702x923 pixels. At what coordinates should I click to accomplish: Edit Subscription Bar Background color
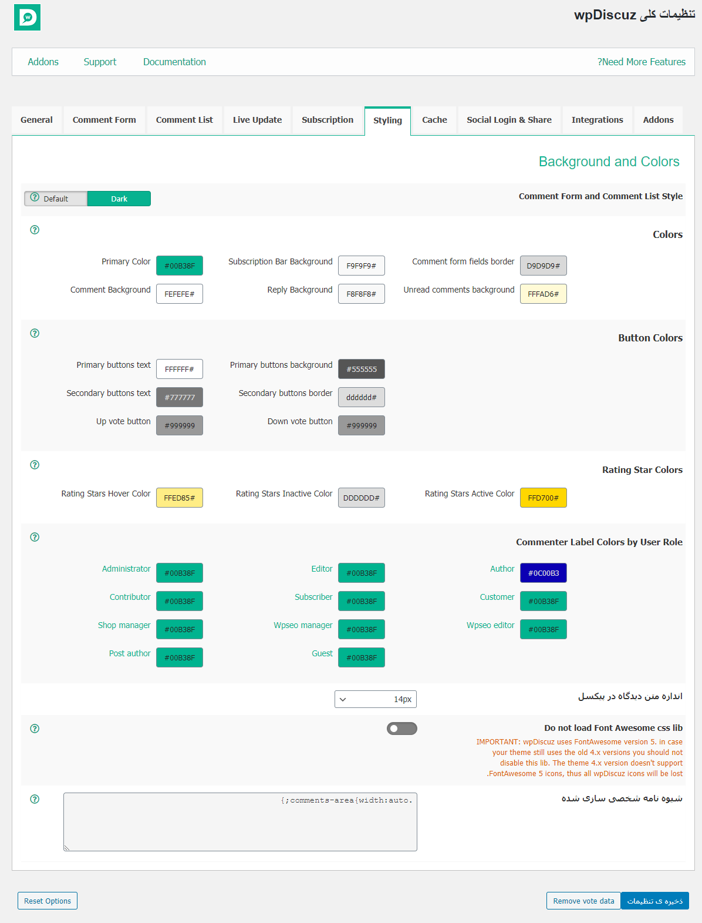pyautogui.click(x=362, y=266)
